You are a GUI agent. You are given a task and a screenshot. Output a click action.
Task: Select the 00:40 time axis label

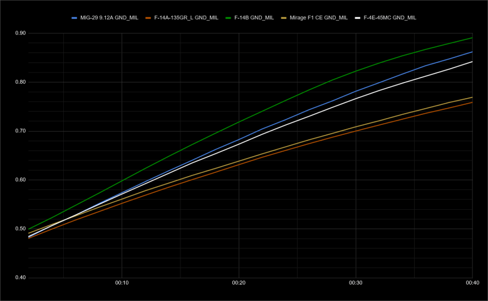click(x=472, y=283)
